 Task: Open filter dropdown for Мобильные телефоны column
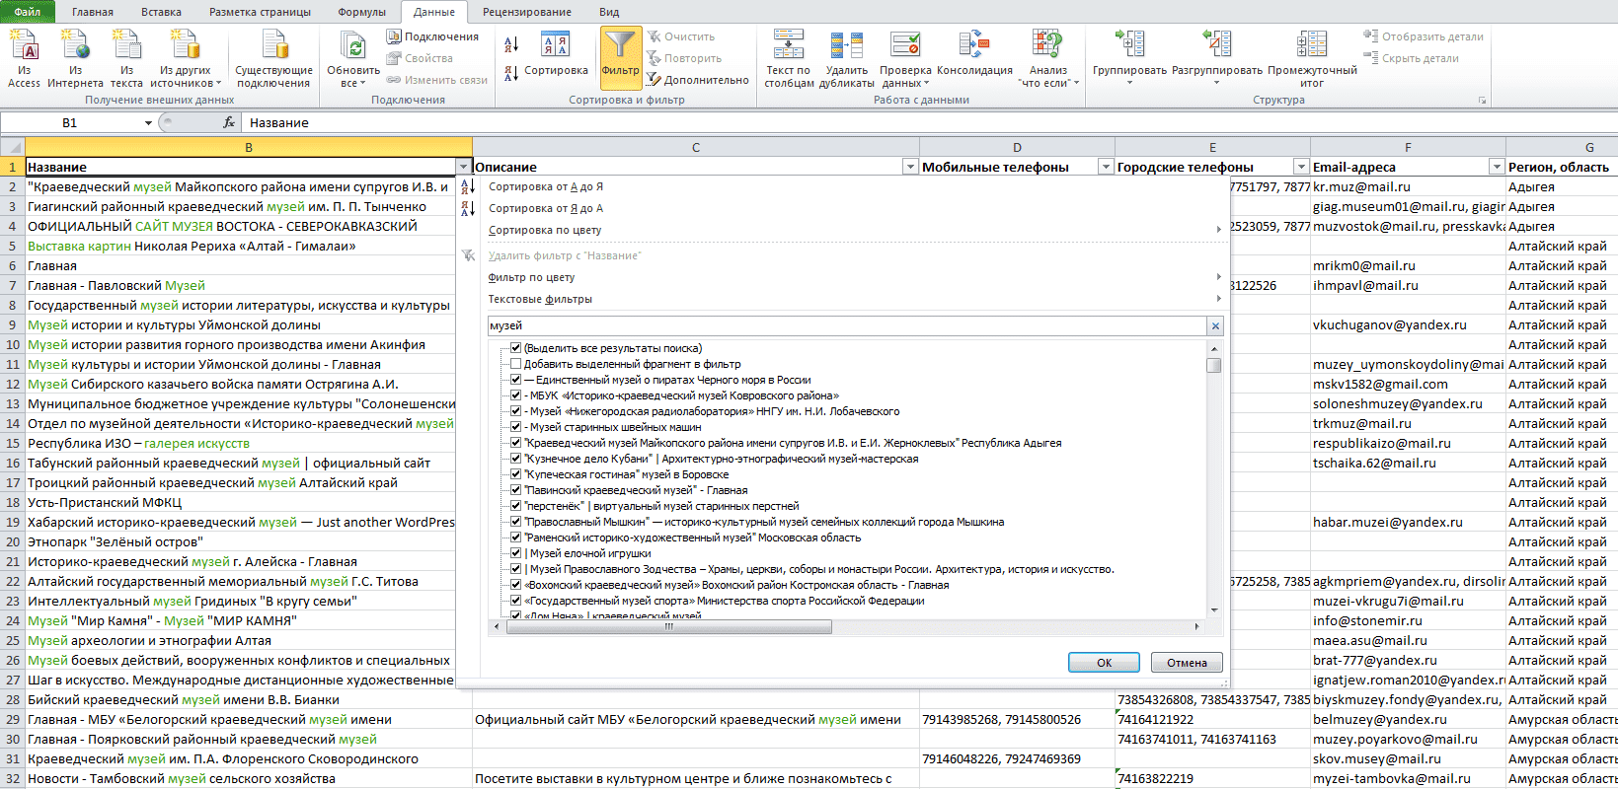click(x=1106, y=167)
